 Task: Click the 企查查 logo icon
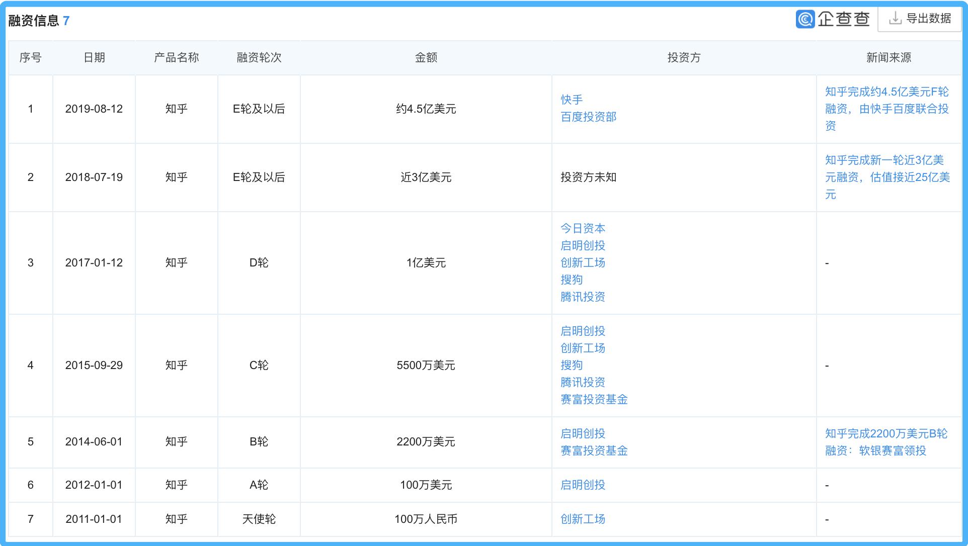pos(805,19)
